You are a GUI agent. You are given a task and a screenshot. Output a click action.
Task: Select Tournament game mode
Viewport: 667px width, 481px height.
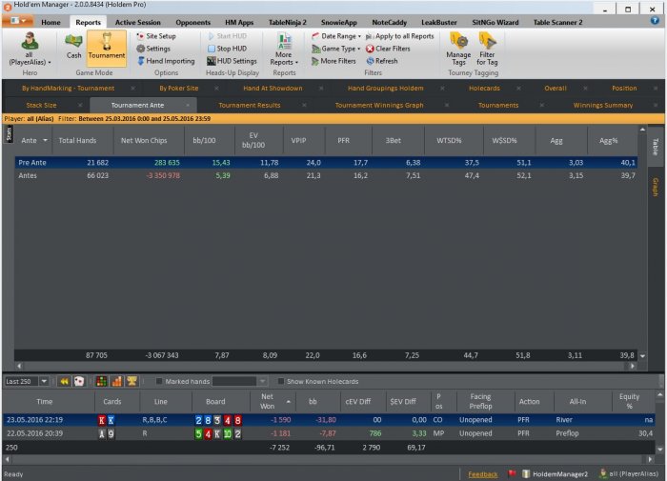pos(107,48)
